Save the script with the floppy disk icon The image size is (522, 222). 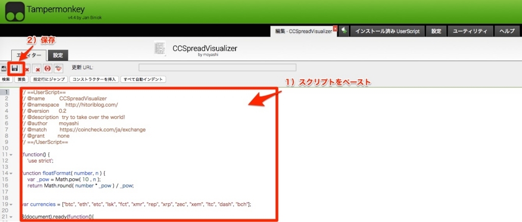(15, 69)
